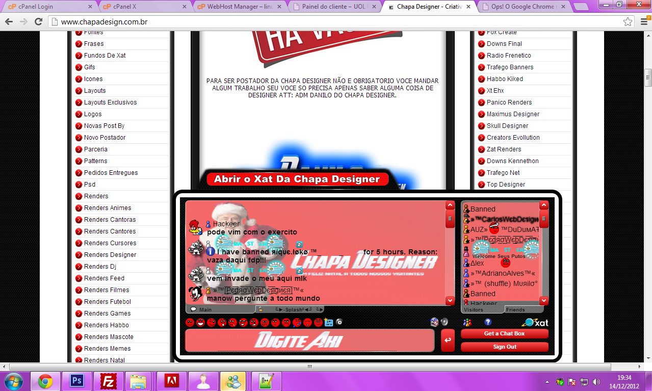The width and height of the screenshot is (652, 391).
Task: Click Woody Woodpecker avatar beside Hackeer
Action: [x=195, y=228]
